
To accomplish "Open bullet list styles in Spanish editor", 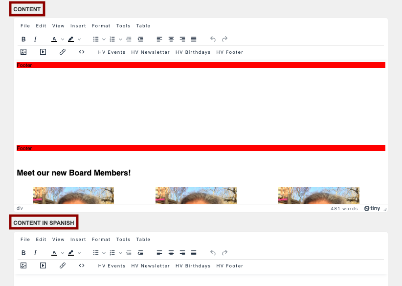I will point(104,253).
